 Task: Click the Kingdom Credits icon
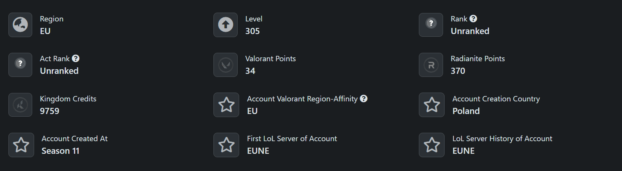tap(20, 104)
